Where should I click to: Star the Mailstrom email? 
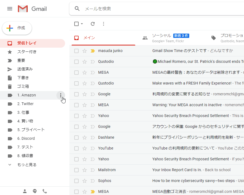click(x=85, y=170)
